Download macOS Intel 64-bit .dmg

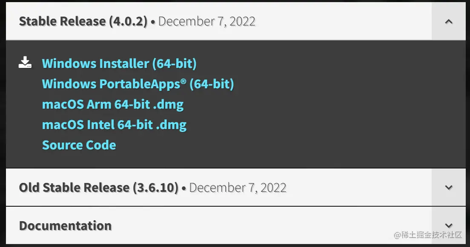[114, 125]
